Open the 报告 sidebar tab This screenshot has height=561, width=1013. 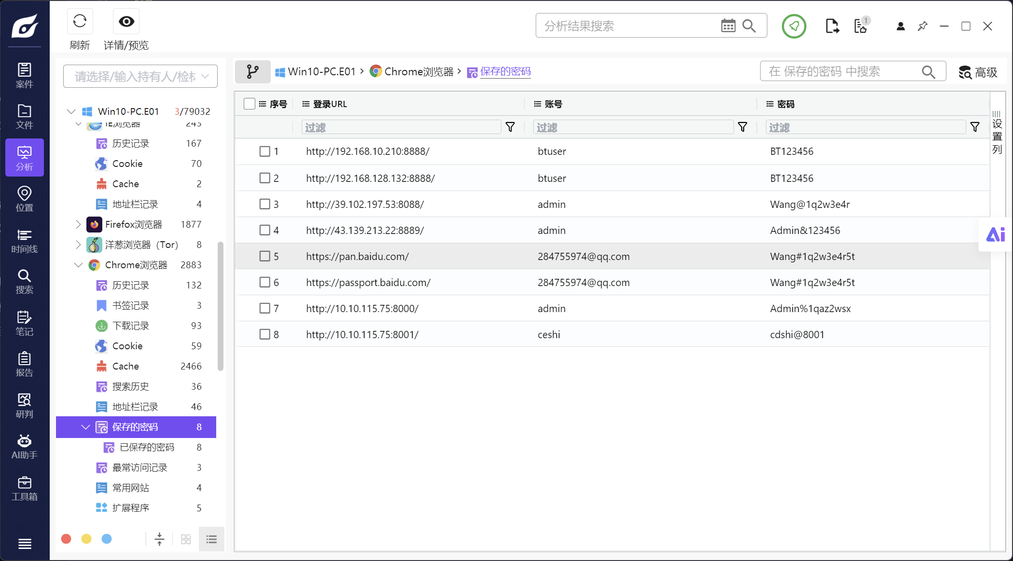25,364
